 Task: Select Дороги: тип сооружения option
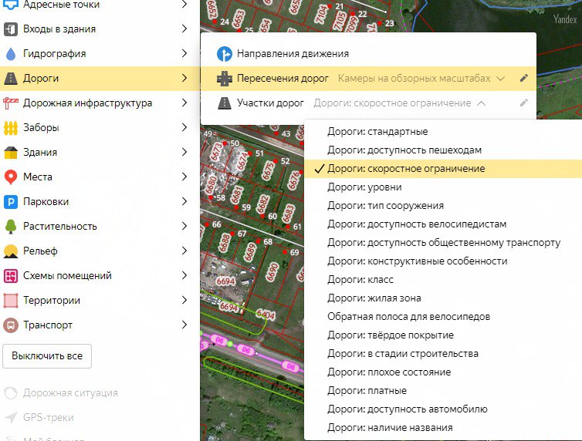pos(443,206)
